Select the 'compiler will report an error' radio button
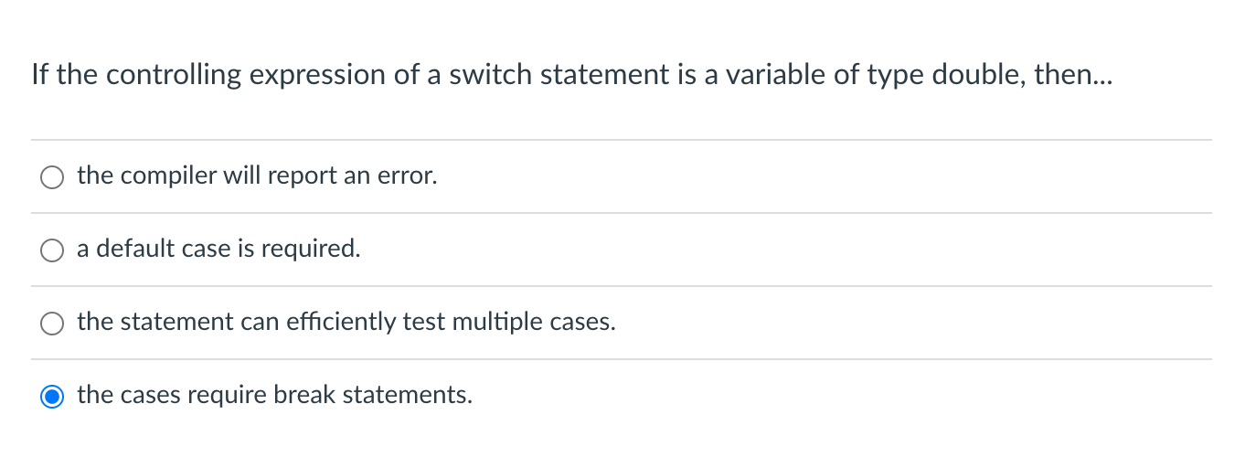1245x457 pixels. pyautogui.click(x=52, y=177)
